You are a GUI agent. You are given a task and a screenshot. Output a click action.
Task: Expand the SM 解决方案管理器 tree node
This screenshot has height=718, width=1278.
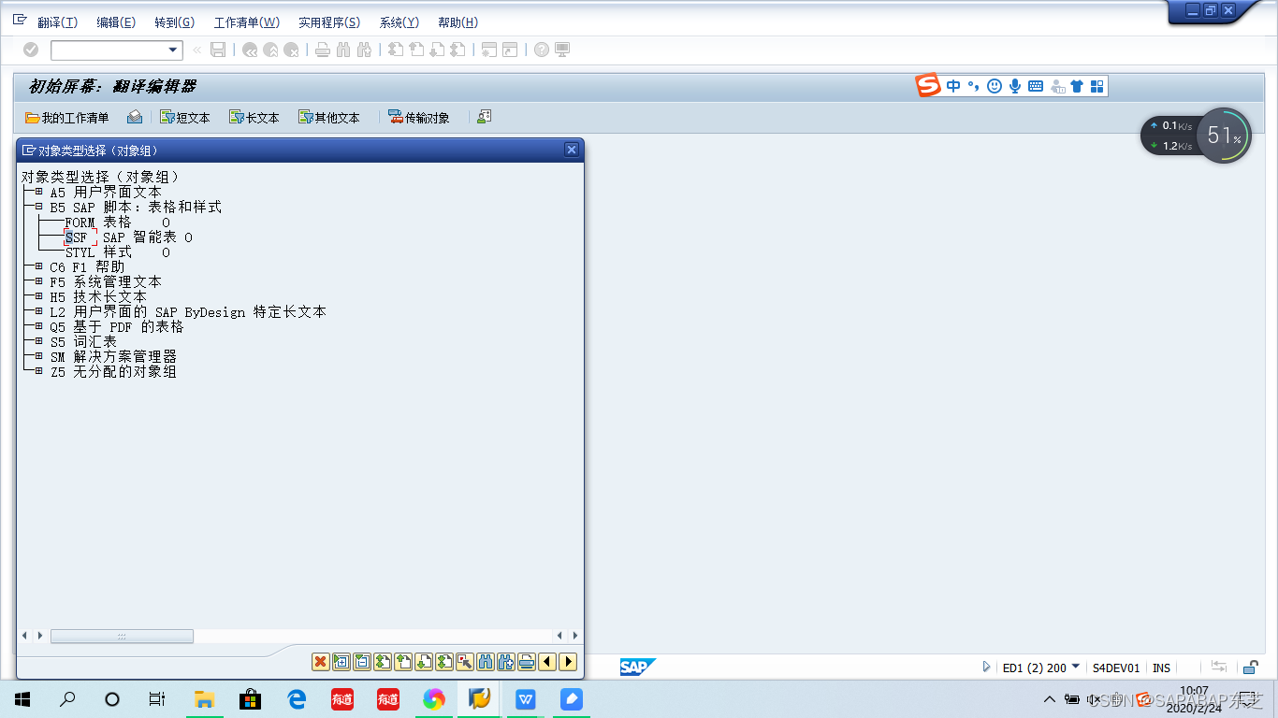(38, 356)
